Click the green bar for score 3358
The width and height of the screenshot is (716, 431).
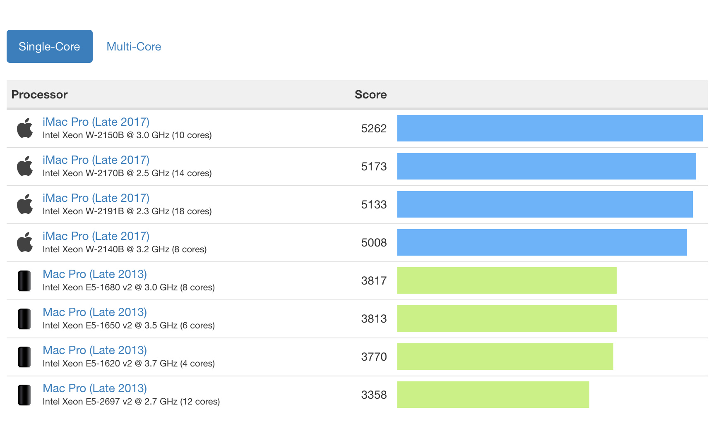493,395
